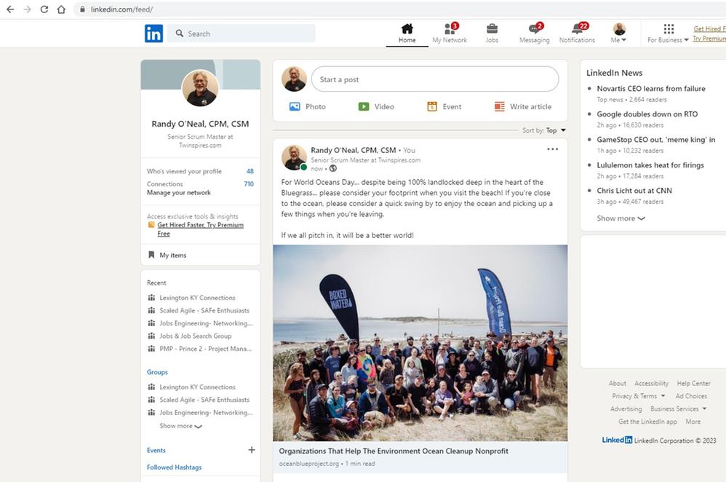Screen dimensions: 726x482
Task: Open My Network icon in navigation
Action: (450, 29)
